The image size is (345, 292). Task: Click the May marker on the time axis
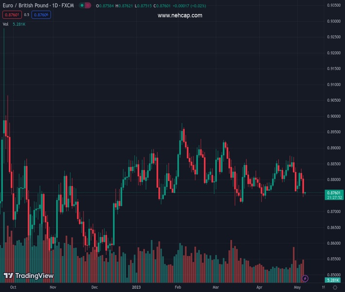pyautogui.click(x=297, y=288)
